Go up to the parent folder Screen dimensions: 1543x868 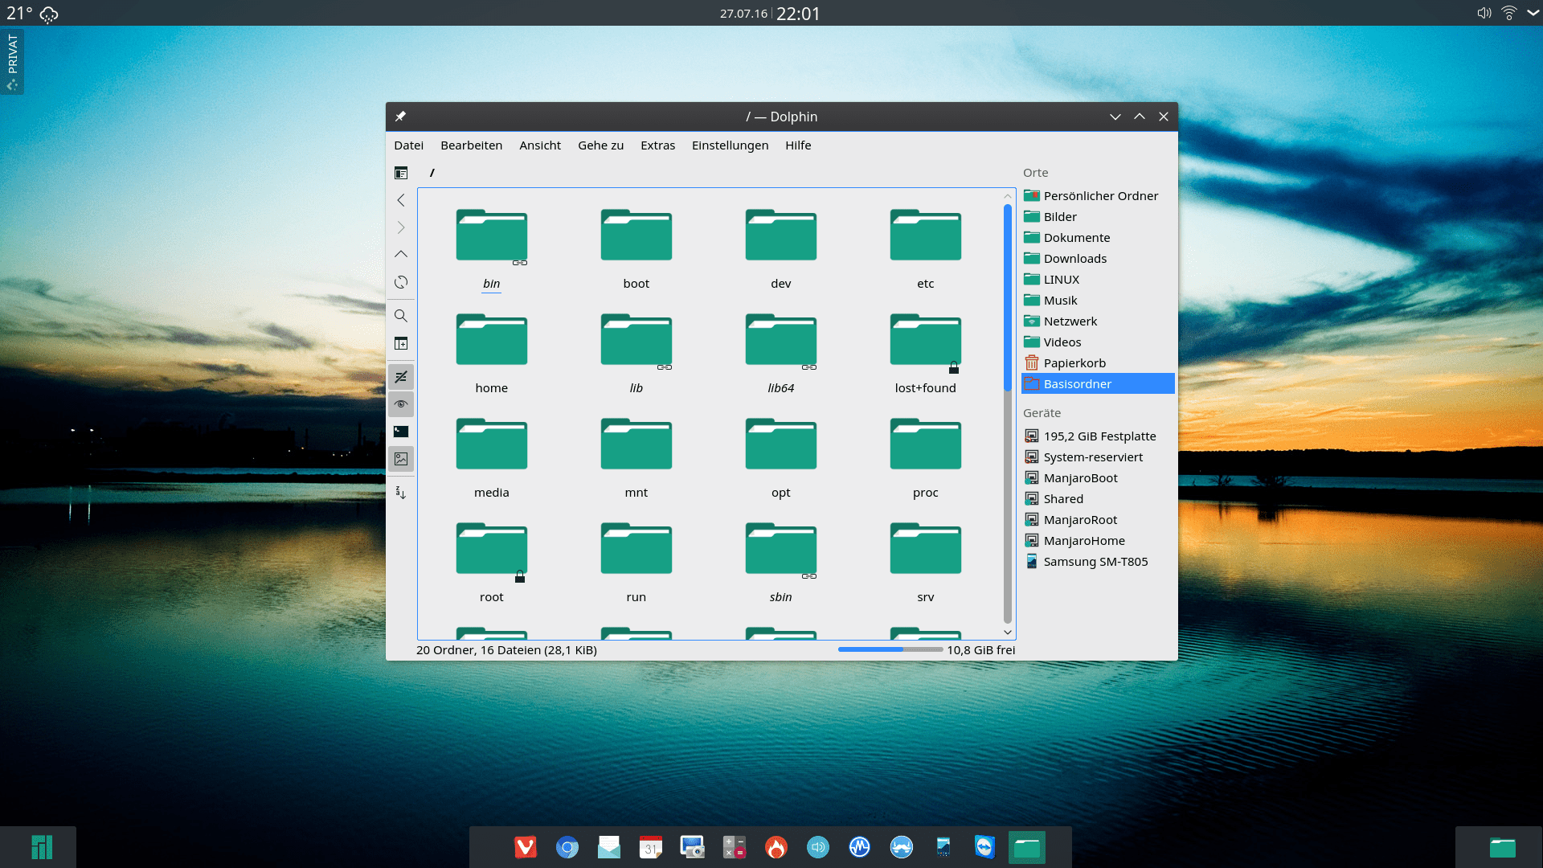click(x=401, y=254)
